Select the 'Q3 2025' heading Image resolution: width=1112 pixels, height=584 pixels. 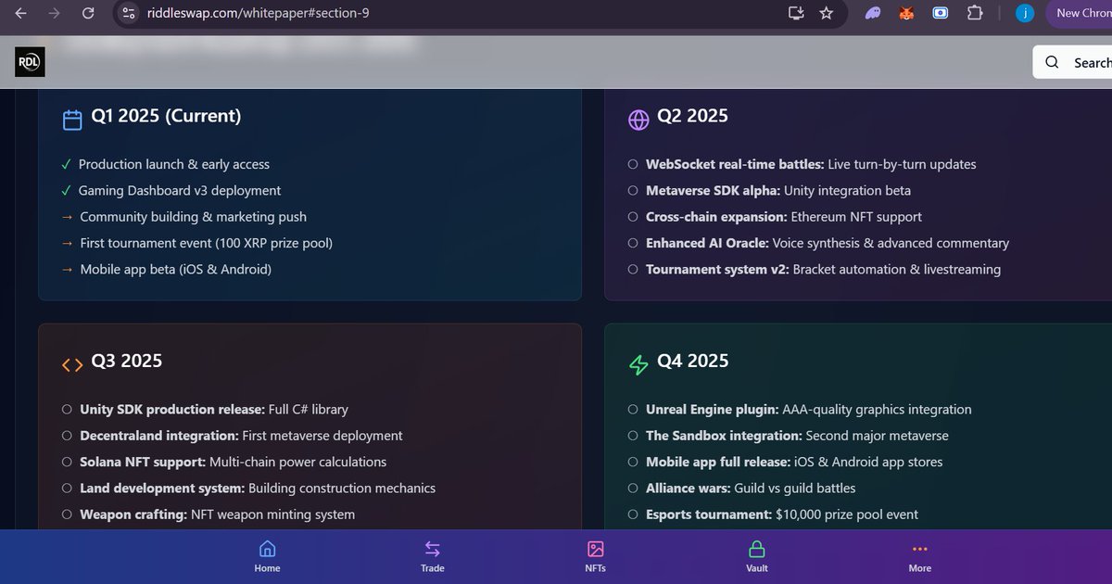pyautogui.click(x=127, y=361)
